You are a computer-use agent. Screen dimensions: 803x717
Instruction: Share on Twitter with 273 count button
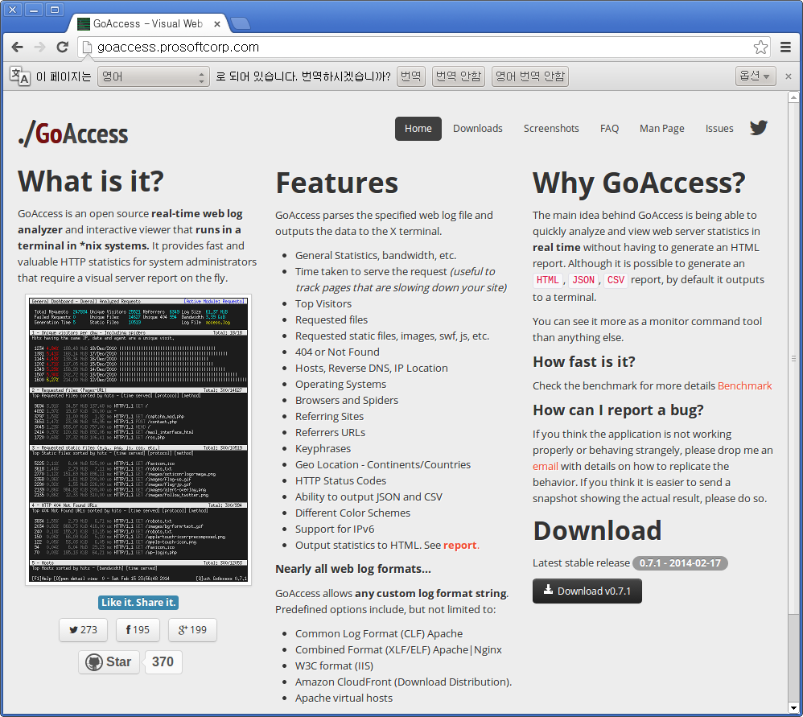(x=83, y=629)
